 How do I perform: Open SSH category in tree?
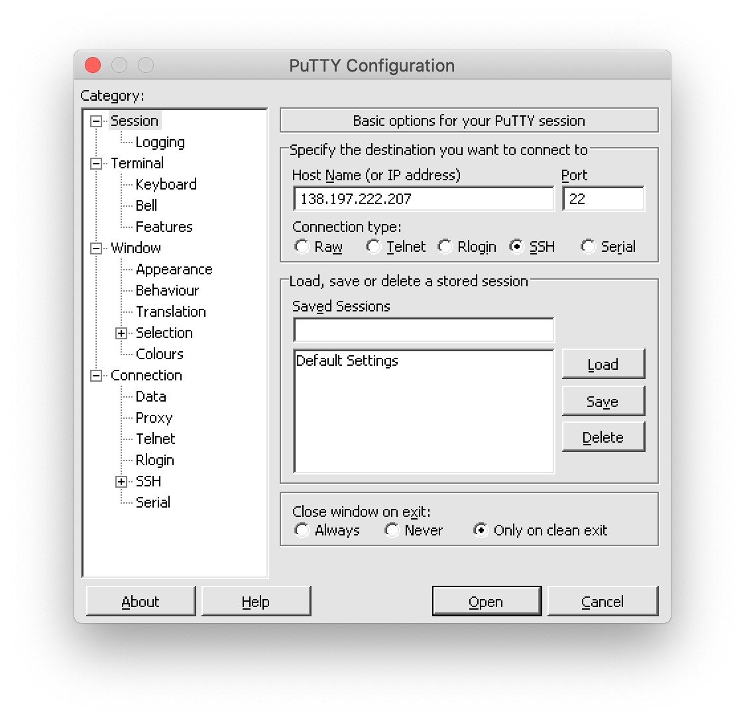(x=148, y=482)
